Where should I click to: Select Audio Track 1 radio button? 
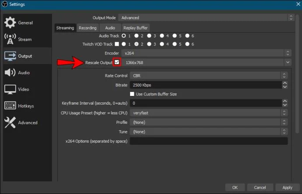124,36
